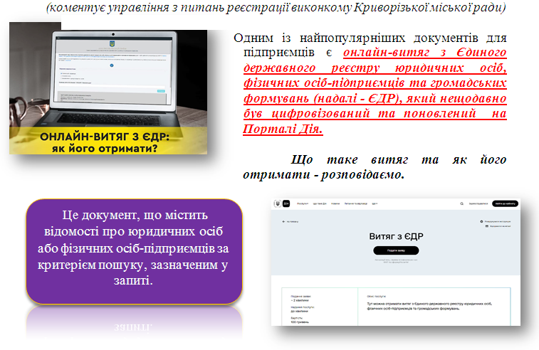
Task: Click the black Увійти до кабінету button
Action: pyautogui.click(x=505, y=203)
